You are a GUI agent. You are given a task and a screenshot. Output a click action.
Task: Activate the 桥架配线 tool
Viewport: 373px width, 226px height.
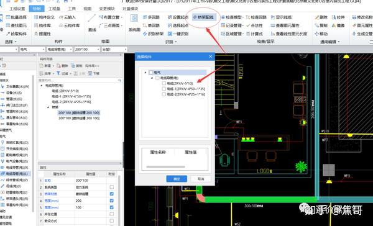point(204,17)
